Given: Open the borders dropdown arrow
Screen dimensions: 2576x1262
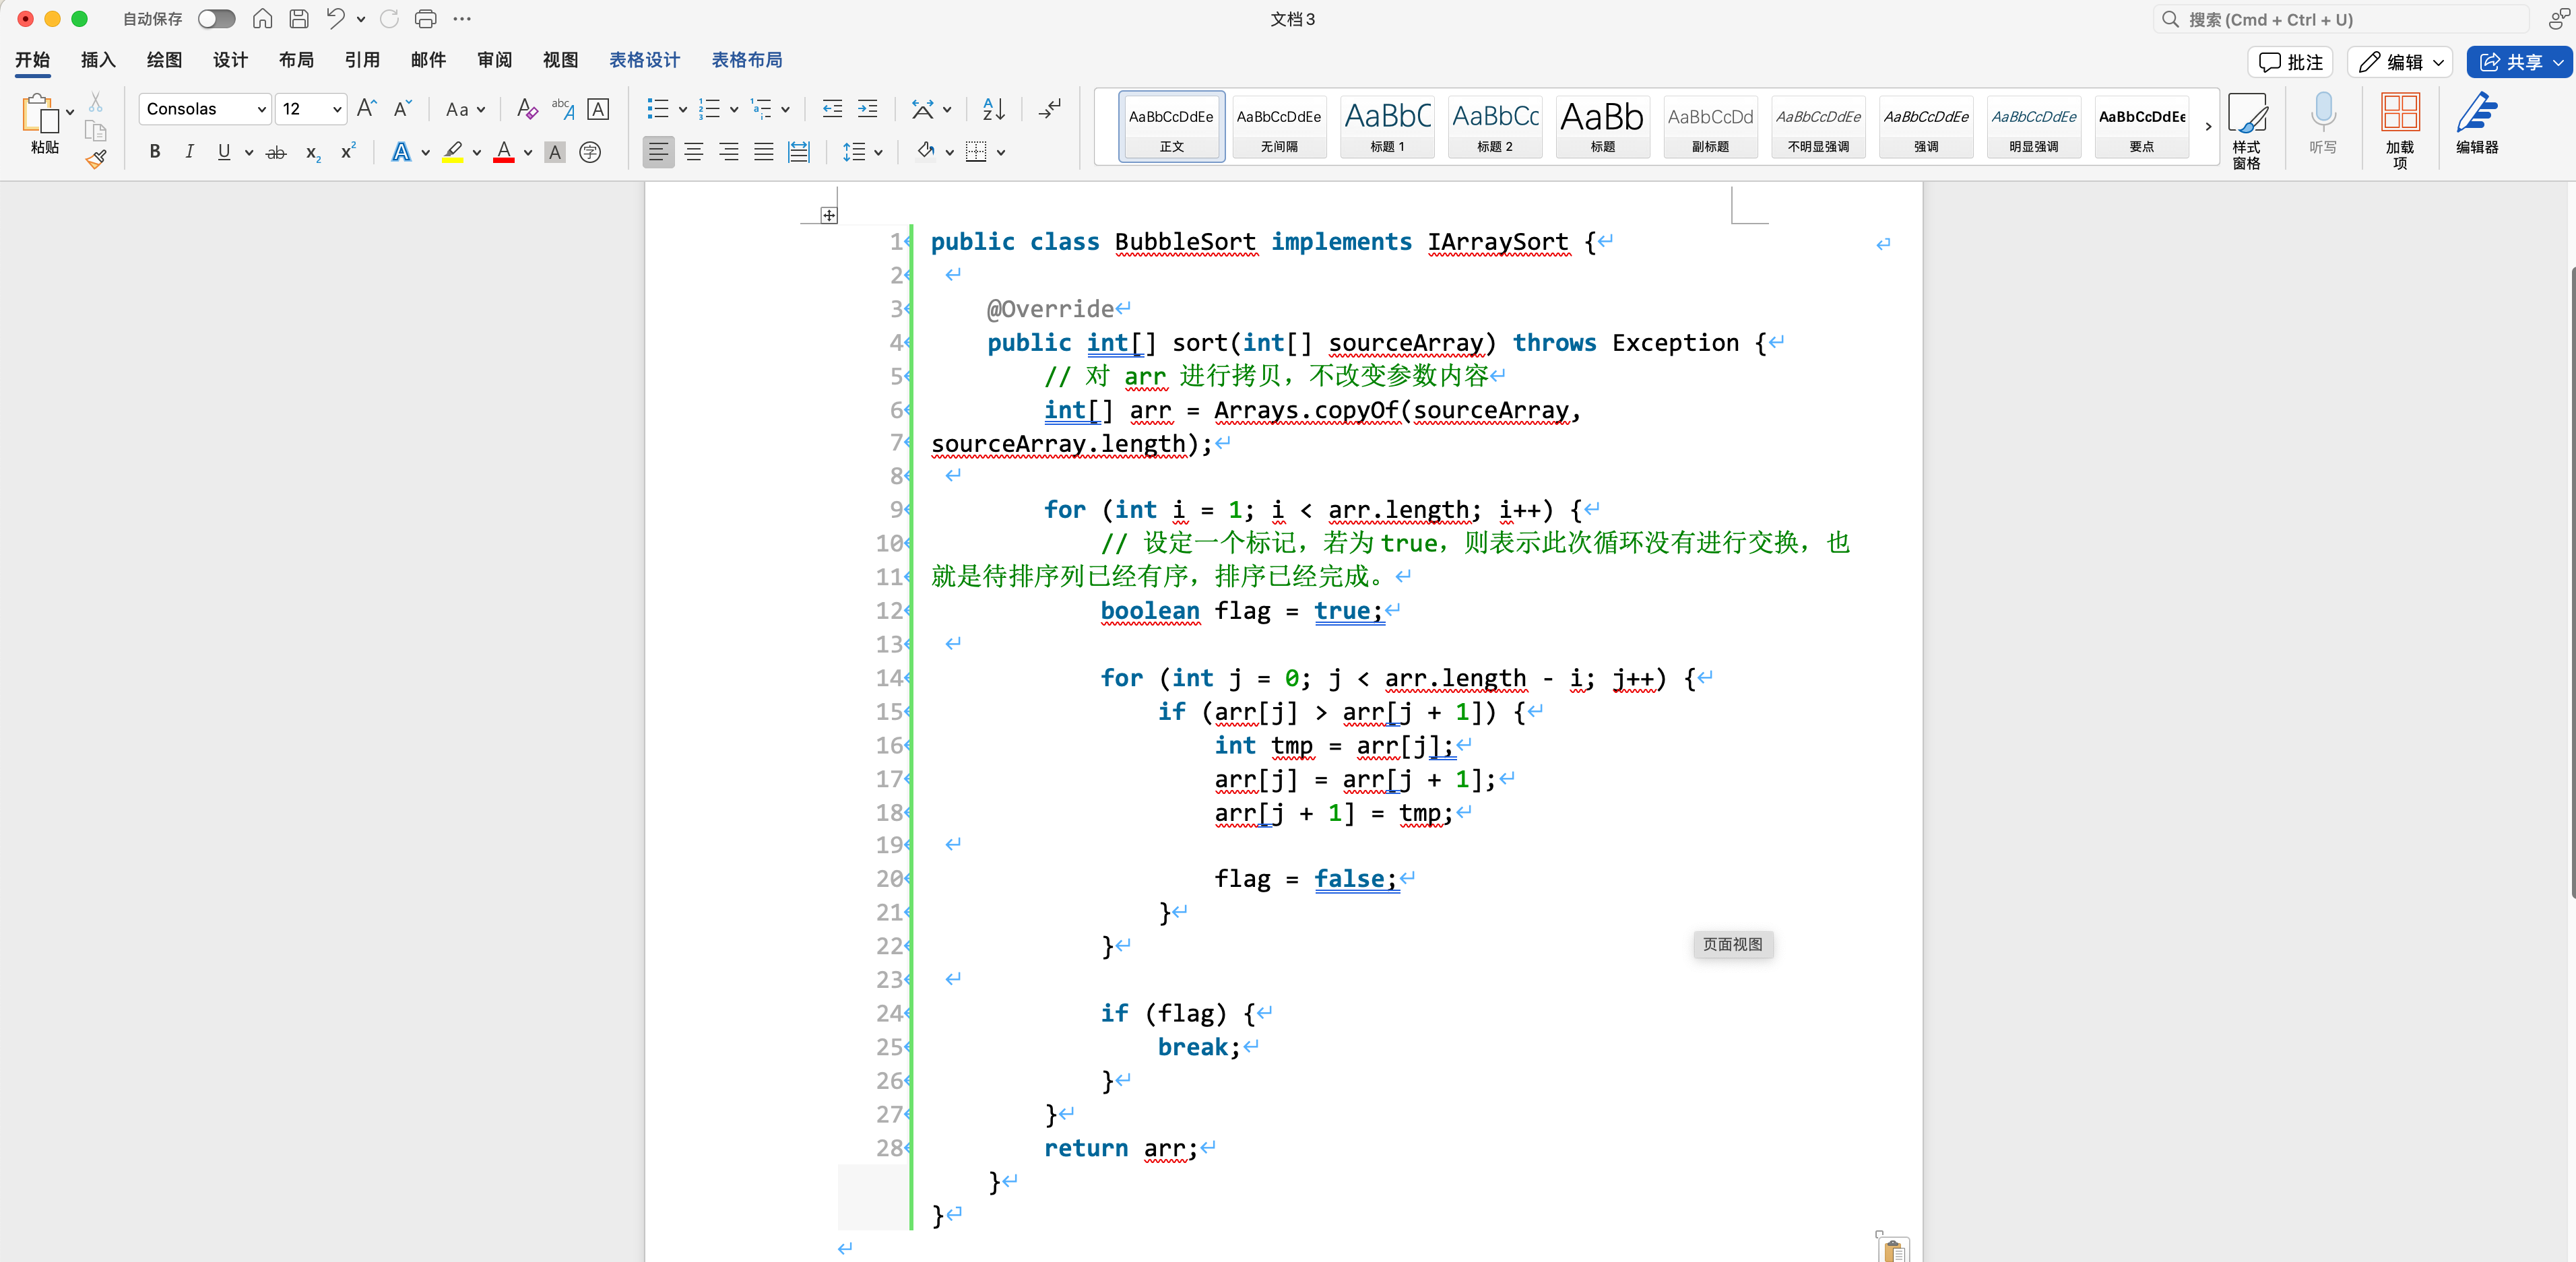Looking at the screenshot, I should [1001, 153].
